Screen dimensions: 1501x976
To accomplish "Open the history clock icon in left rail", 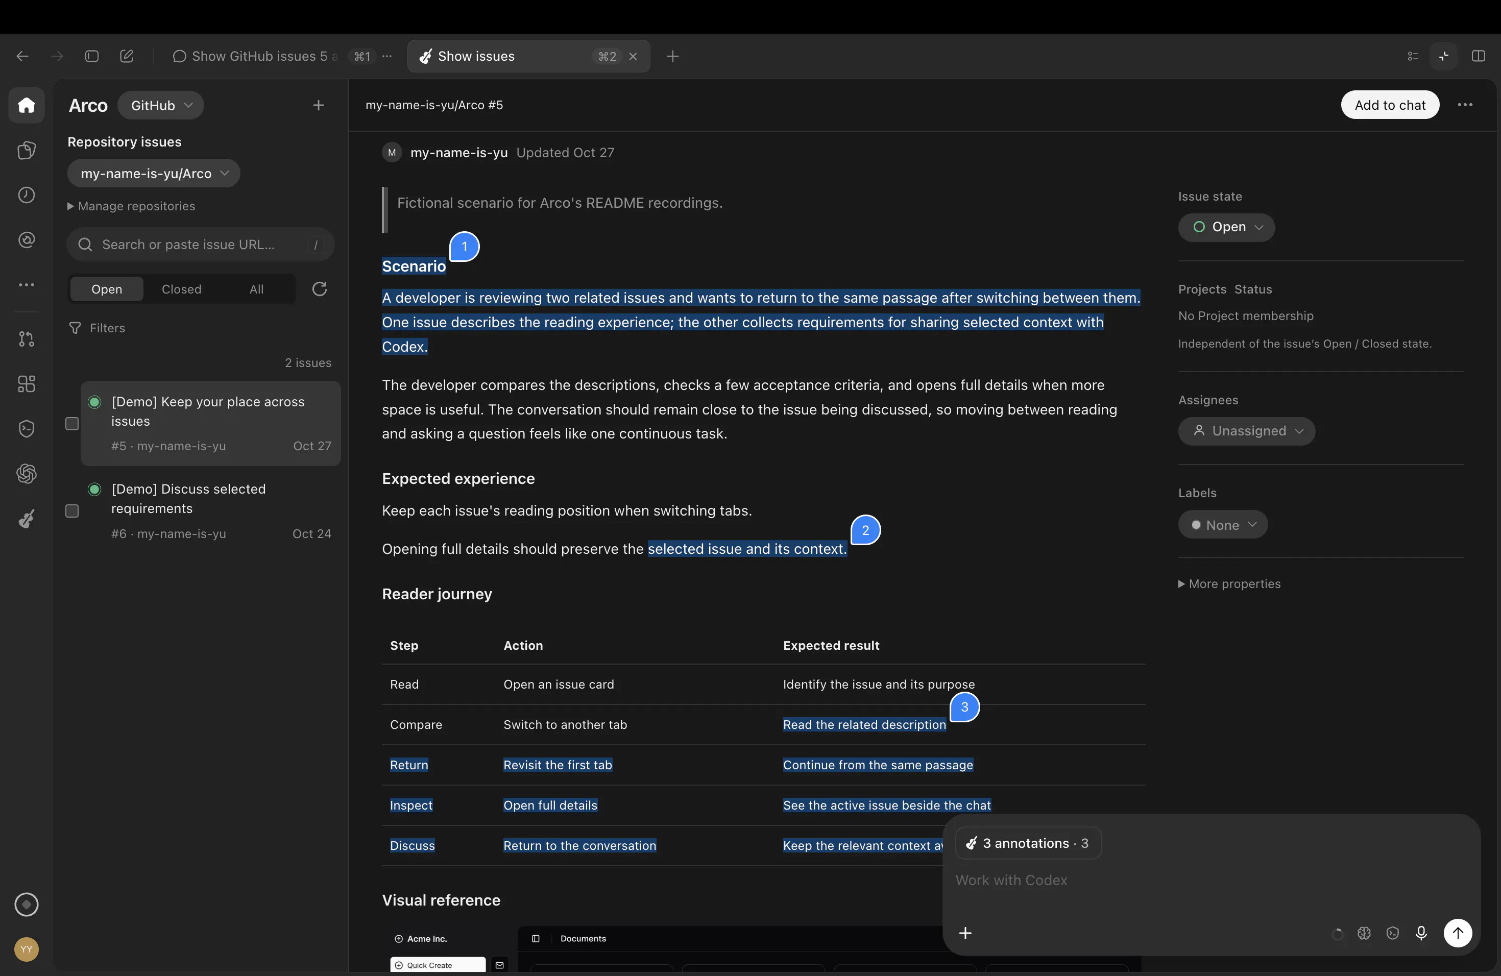I will [27, 195].
